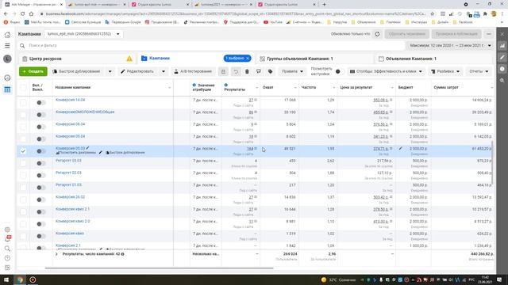
Task: Toggle select-all checkbox in table header
Action: [x=23, y=87]
